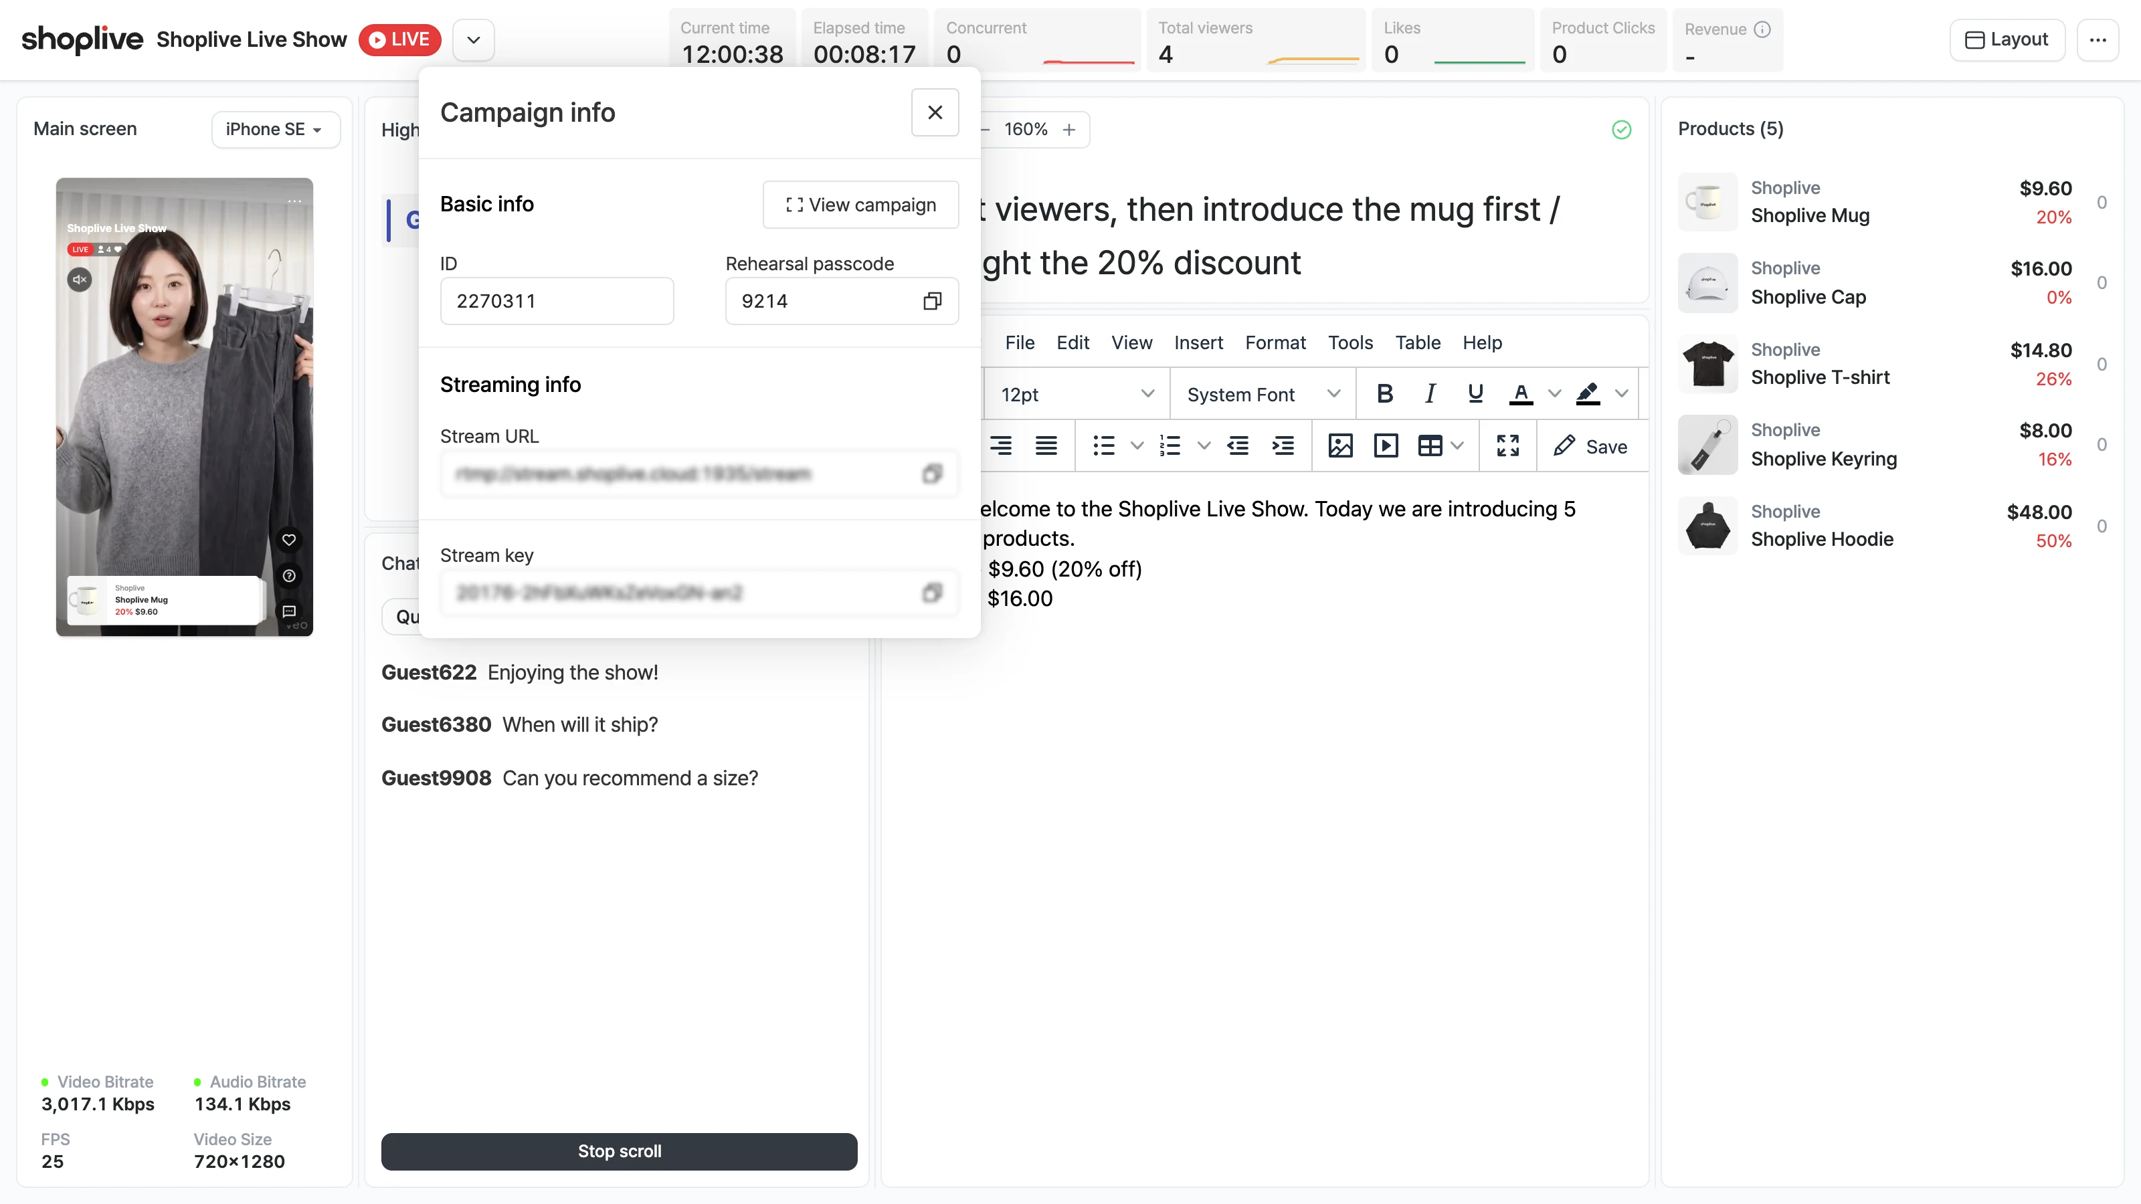The width and height of the screenshot is (2141, 1204).
Task: Copy the Stream key value
Action: pos(932,593)
